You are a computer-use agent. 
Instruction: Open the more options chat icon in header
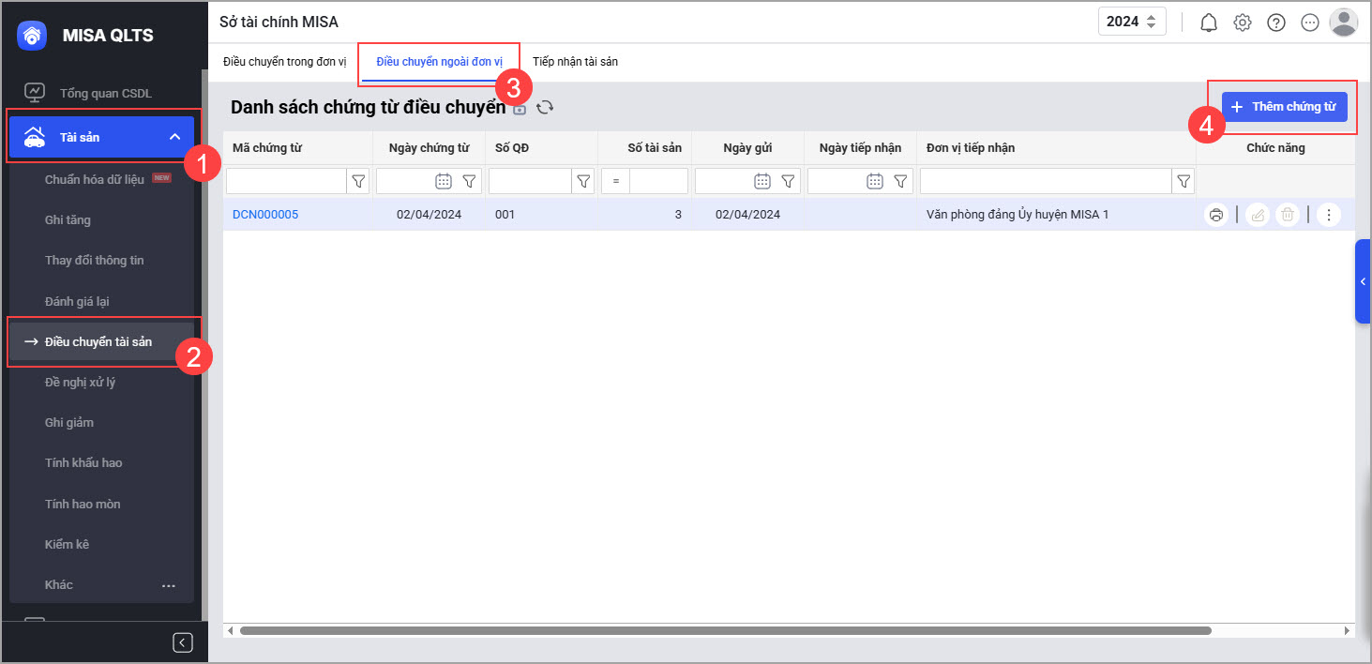point(1310,23)
